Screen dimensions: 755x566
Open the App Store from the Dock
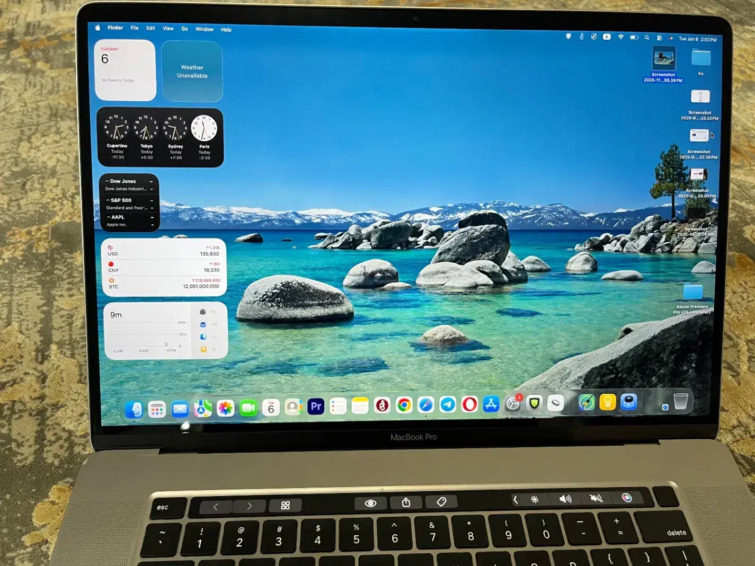pos(491,404)
